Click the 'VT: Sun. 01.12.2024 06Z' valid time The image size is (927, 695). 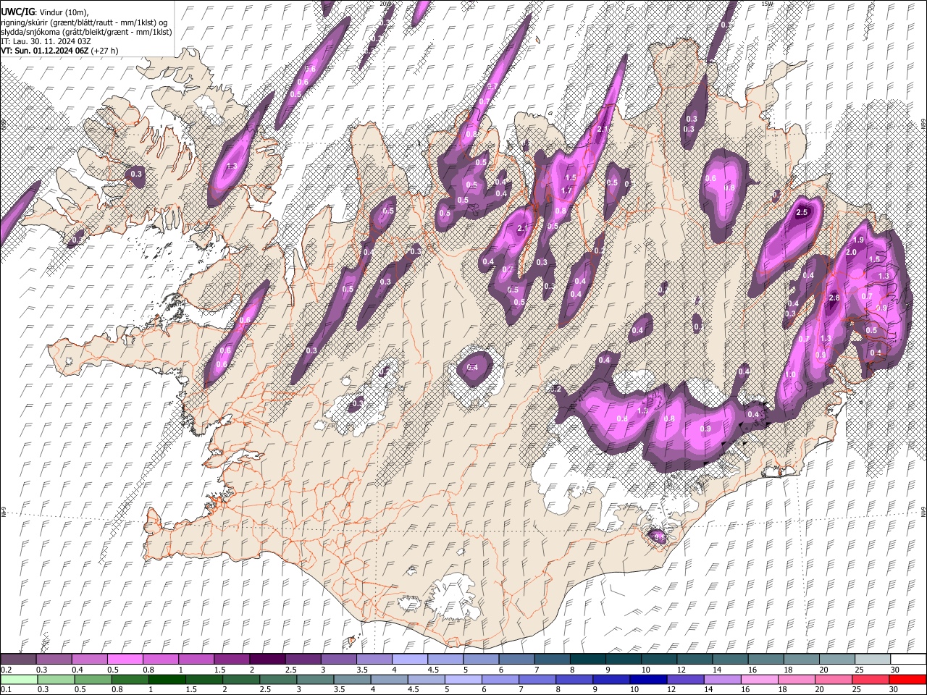pyautogui.click(x=45, y=51)
